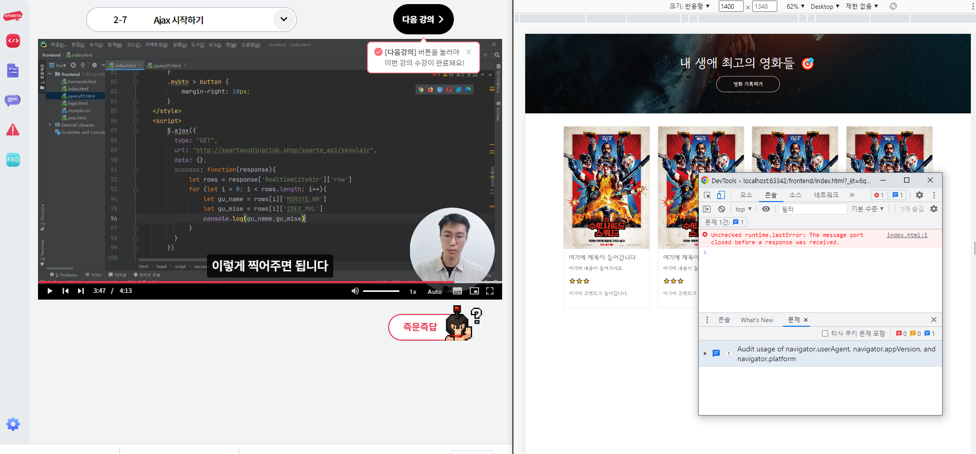Click the red warning triangle sidebar icon
The width and height of the screenshot is (976, 454).
coord(13,130)
